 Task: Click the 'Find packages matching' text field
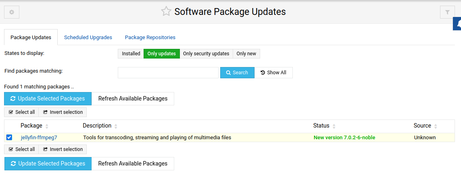tap(168, 73)
